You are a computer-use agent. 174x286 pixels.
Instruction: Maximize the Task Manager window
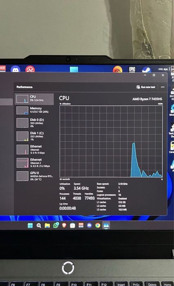click(x=154, y=75)
